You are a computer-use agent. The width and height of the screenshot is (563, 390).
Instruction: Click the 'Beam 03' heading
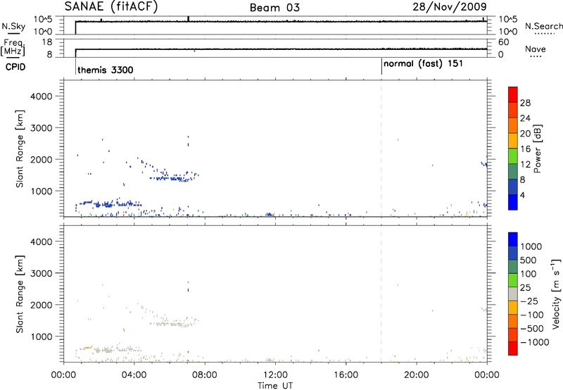click(x=274, y=8)
